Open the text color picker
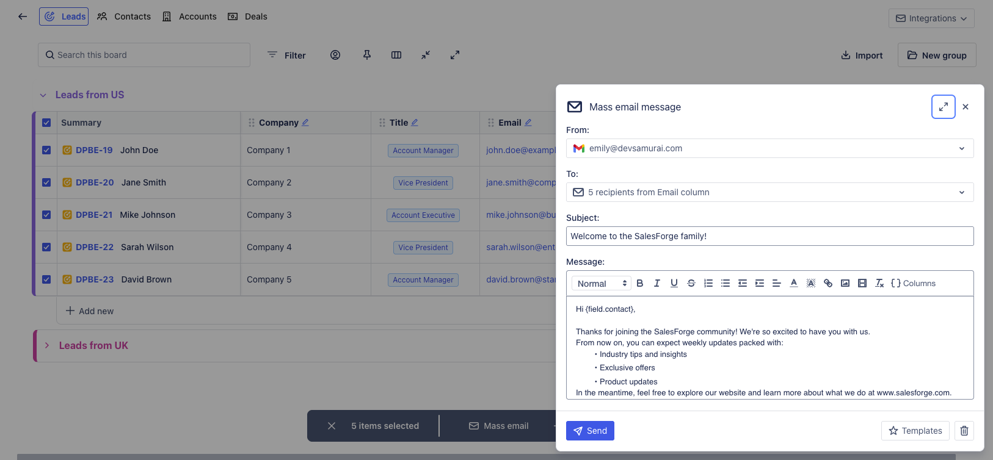993x460 pixels. point(794,283)
